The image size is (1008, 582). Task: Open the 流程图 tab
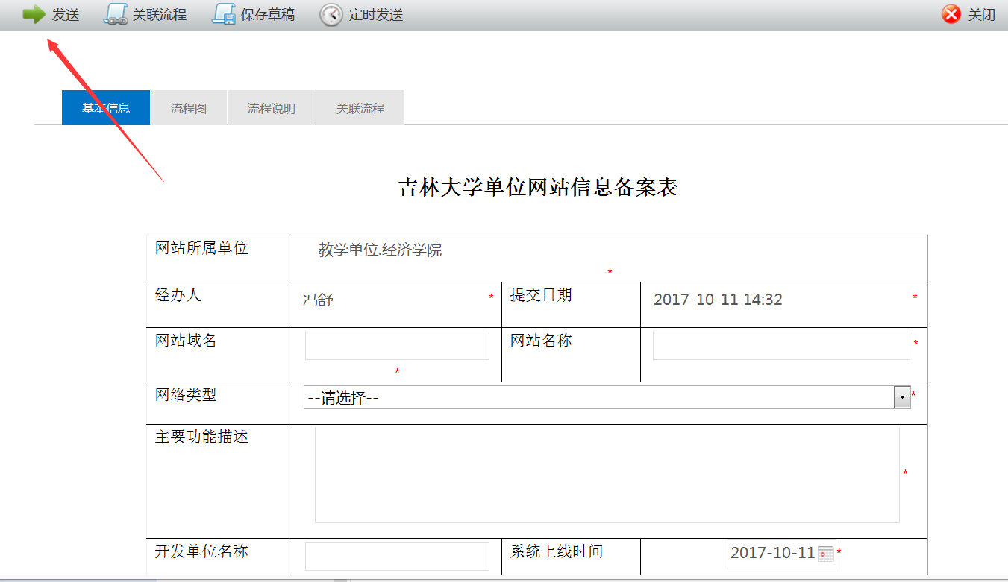click(189, 108)
